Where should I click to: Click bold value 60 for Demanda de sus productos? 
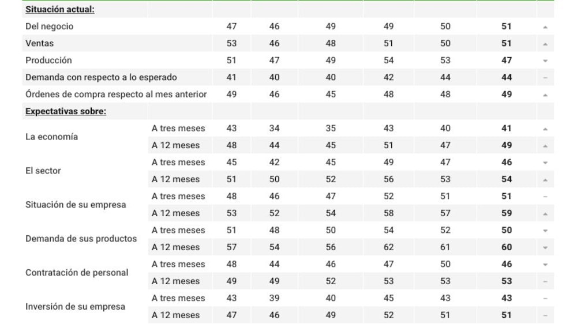click(x=507, y=247)
